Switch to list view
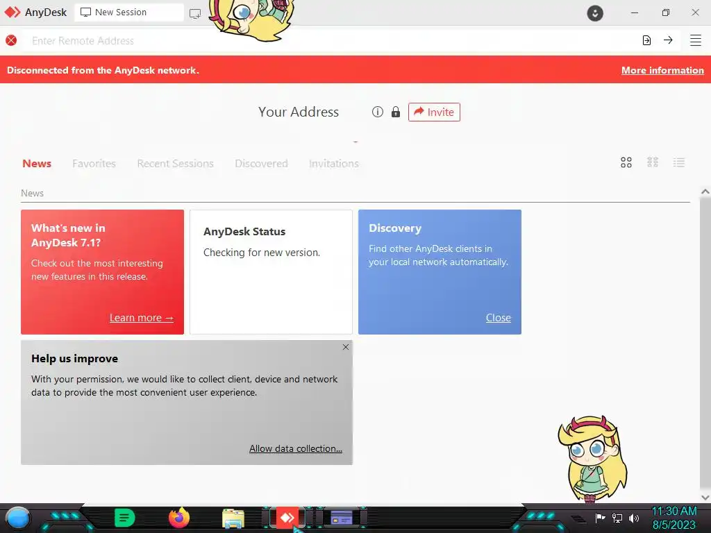The width and height of the screenshot is (711, 533). coord(679,162)
